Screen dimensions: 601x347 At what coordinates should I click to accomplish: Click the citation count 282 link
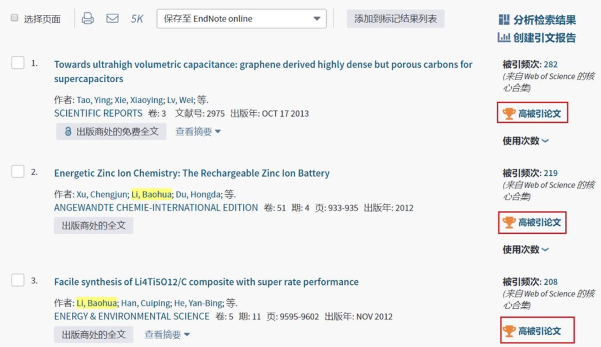550,64
